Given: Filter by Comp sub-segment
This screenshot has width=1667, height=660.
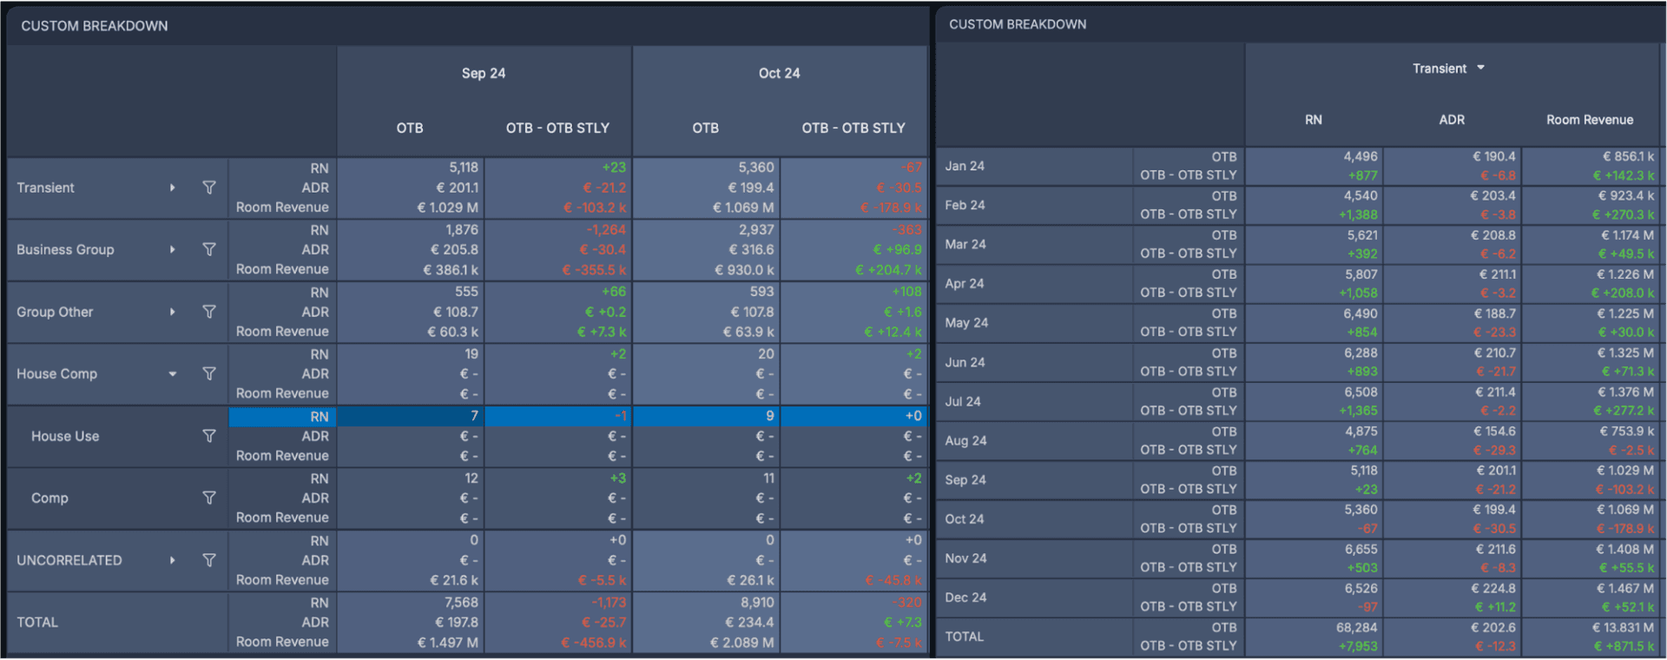Looking at the screenshot, I should point(209,498).
